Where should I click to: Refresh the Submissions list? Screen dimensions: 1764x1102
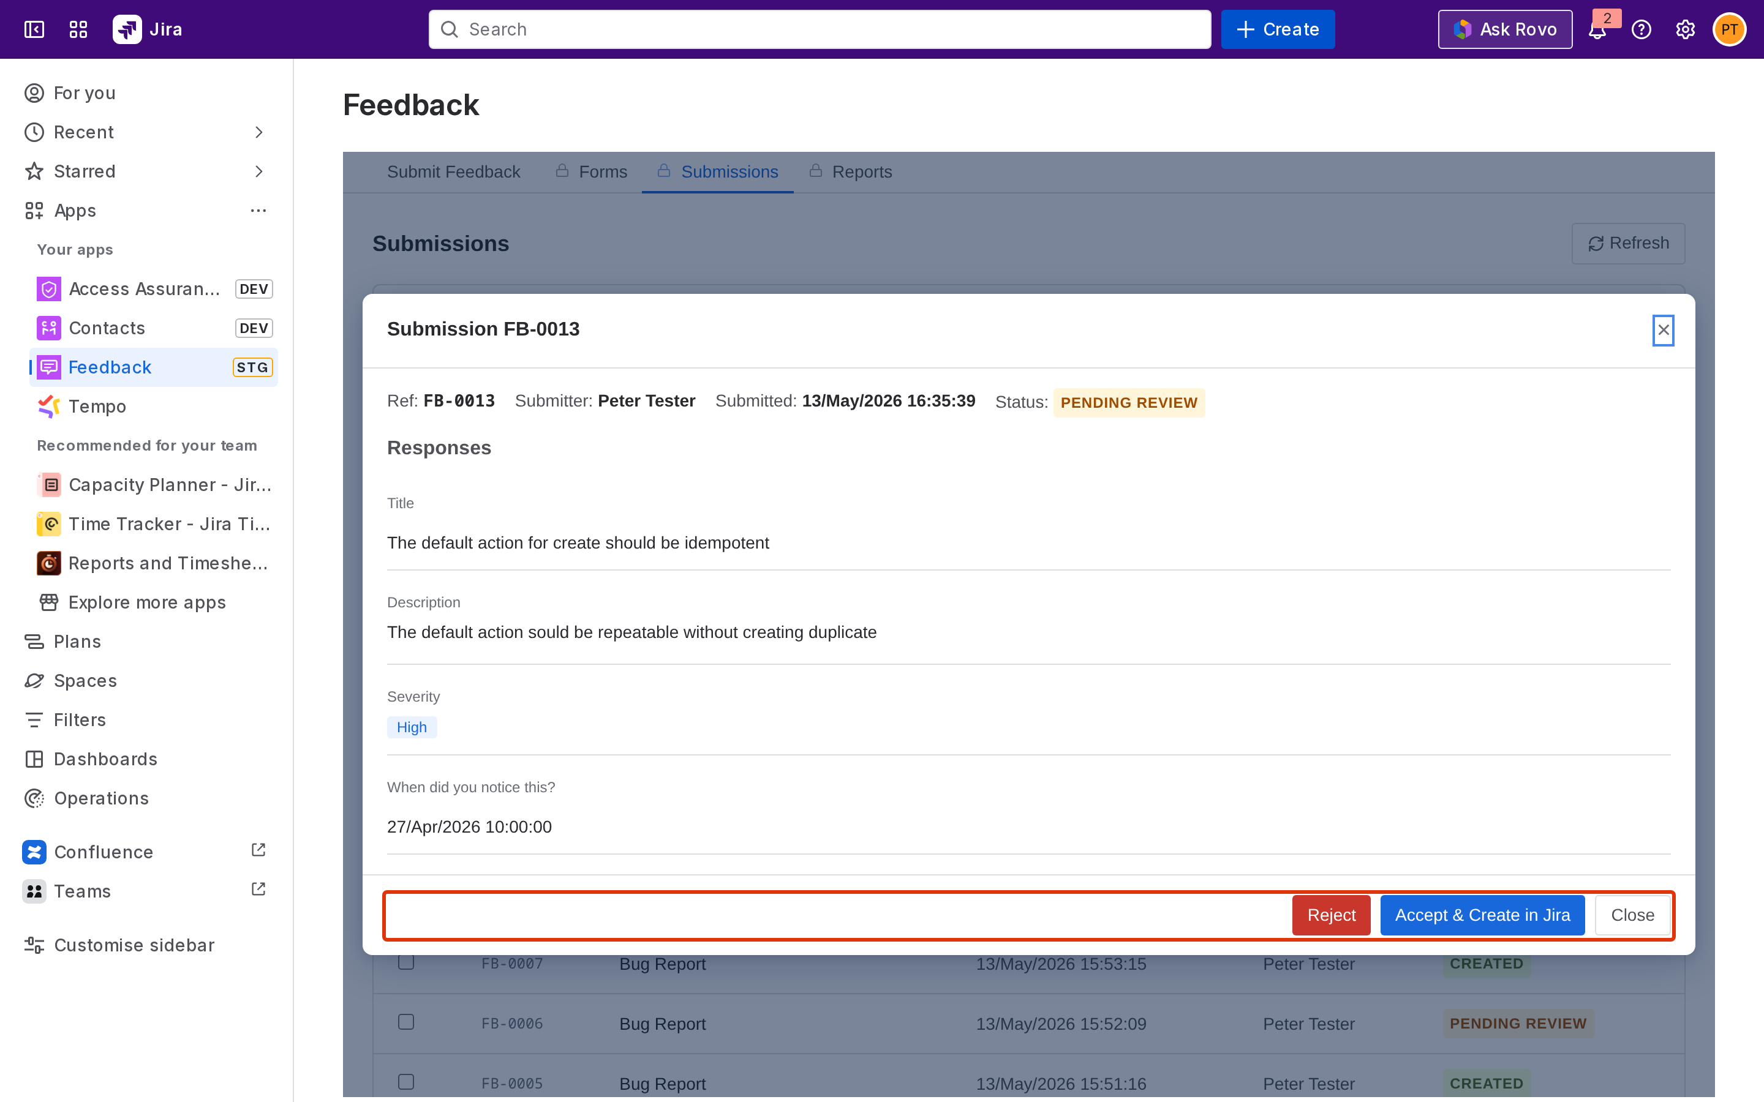tap(1629, 244)
